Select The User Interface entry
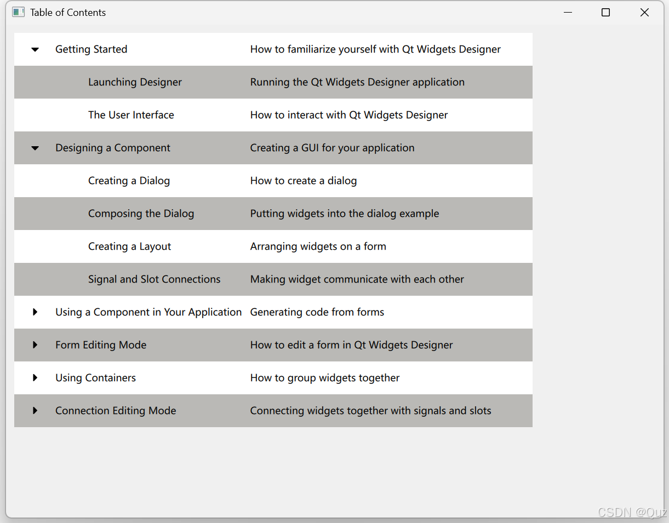This screenshot has height=523, width=669. tap(131, 115)
